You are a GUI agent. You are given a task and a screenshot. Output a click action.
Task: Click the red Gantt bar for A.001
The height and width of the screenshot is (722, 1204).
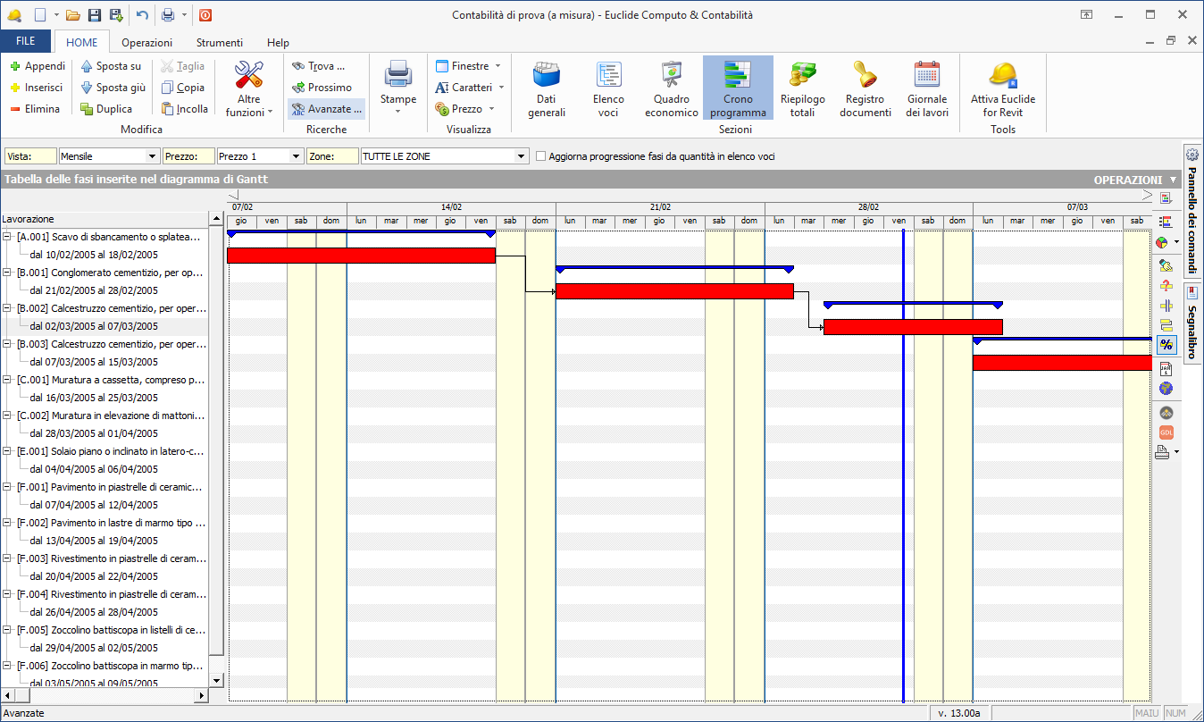pos(361,256)
